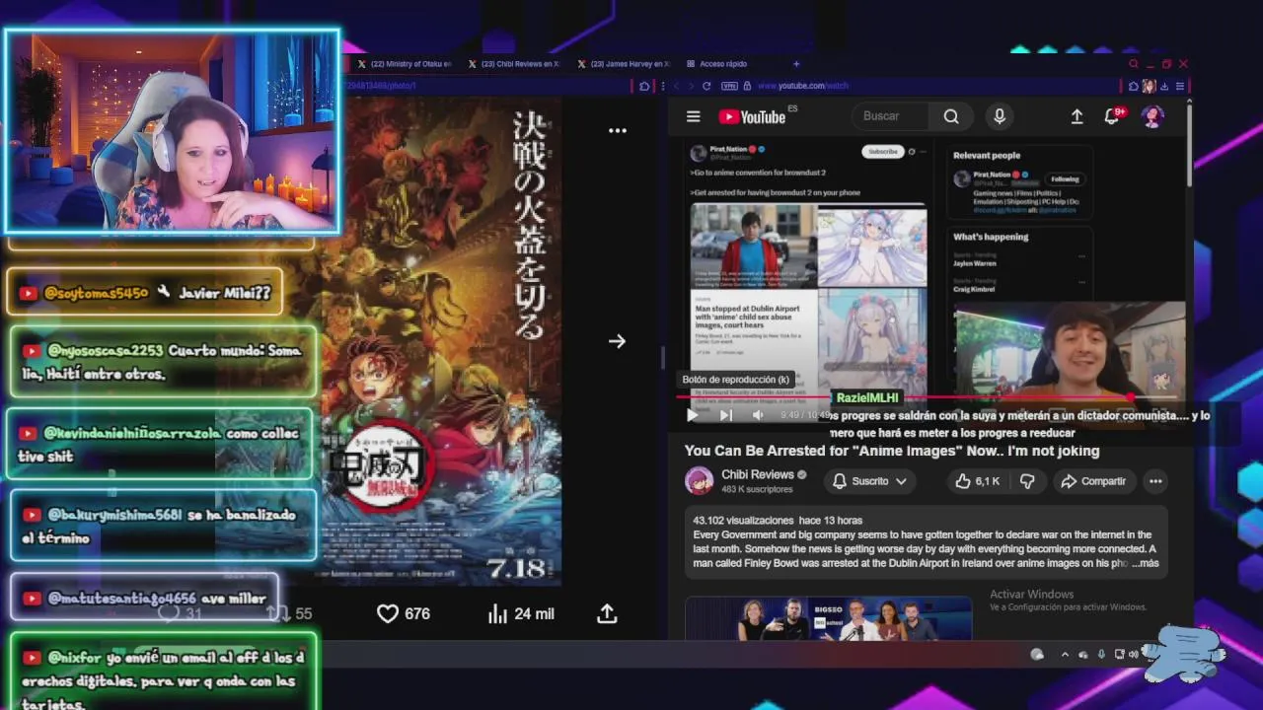Click the video title 'You Can Be Arrested'
The width and height of the screenshot is (1263, 710).
892,451
